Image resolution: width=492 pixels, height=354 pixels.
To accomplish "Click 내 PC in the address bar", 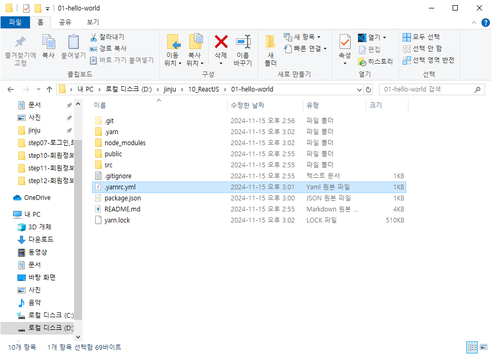I will tap(85, 89).
